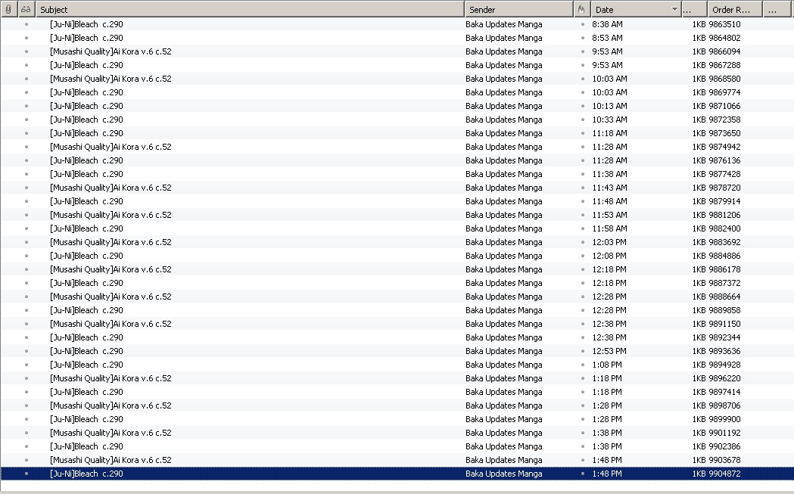794x494 pixels.
Task: Toggle junk dot for the 12:53 PM message
Action: pyautogui.click(x=582, y=351)
